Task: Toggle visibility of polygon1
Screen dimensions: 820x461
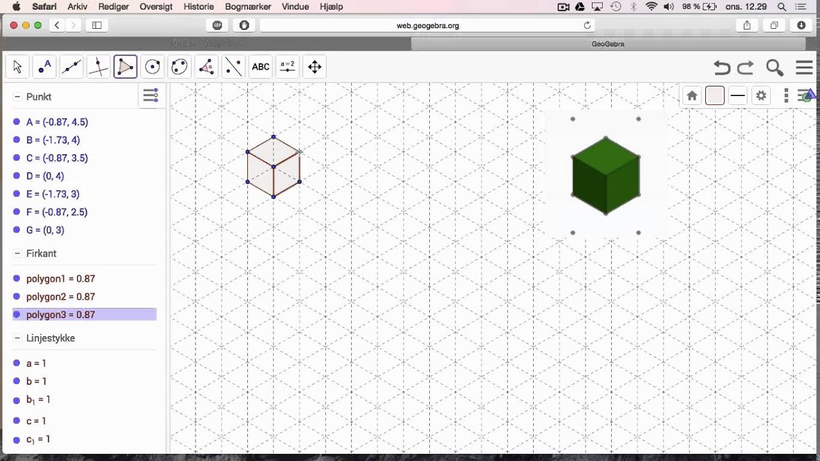Action: tap(17, 279)
